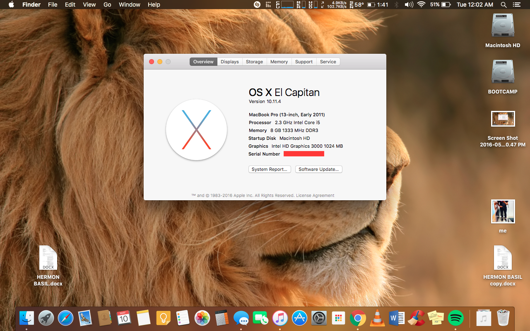530x331 pixels.
Task: Open Spotlight search magnifier
Action: pos(503,5)
